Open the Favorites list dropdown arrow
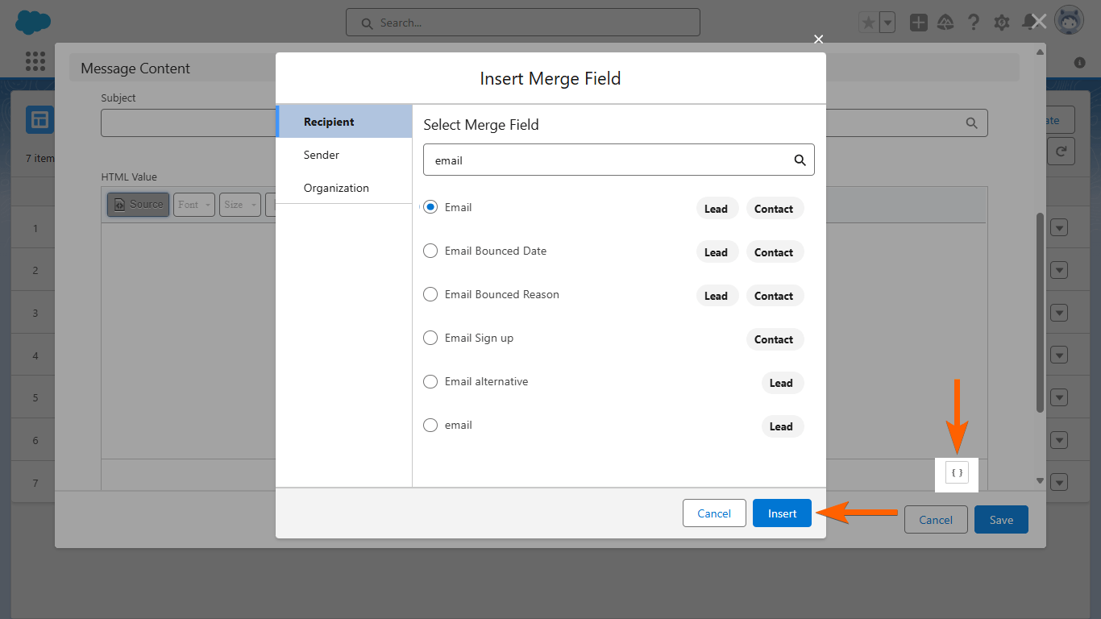The width and height of the screenshot is (1101, 619). [887, 23]
